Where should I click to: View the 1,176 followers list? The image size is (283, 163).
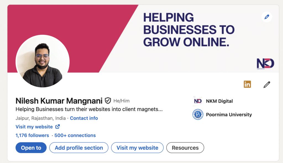click(x=32, y=135)
